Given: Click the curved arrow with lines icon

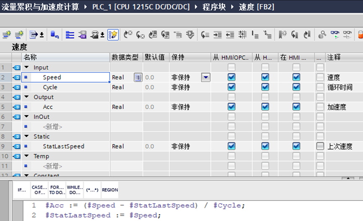Looking at the screenshot, I should pos(205,35).
